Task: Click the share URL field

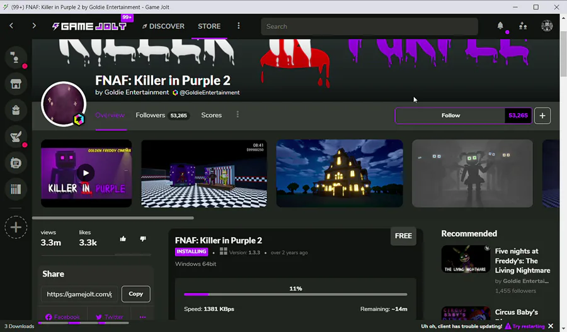Action: coord(79,294)
